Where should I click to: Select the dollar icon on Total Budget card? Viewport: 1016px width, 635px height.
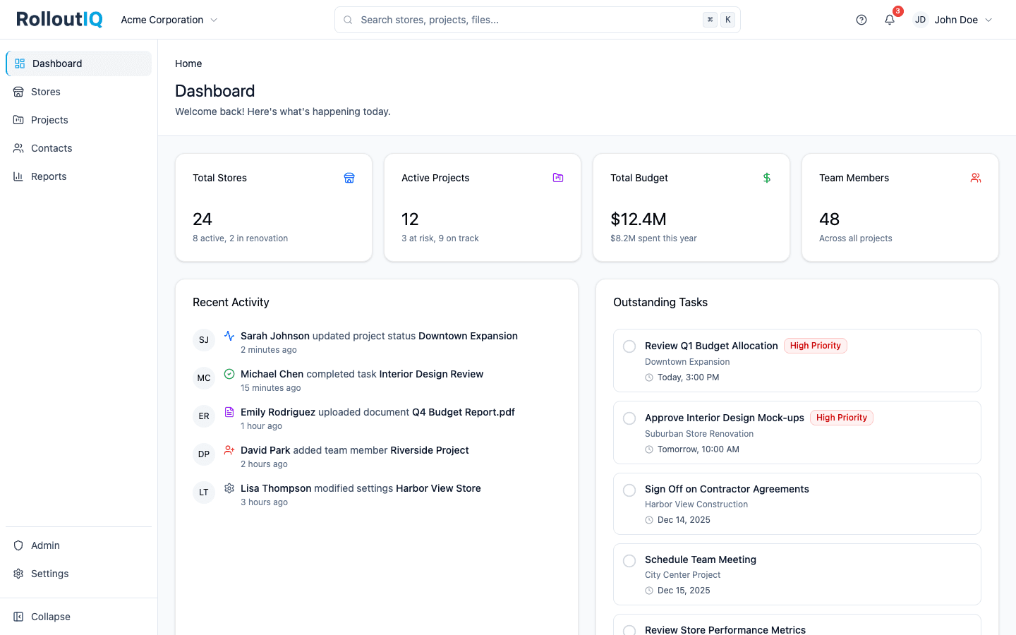point(767,178)
